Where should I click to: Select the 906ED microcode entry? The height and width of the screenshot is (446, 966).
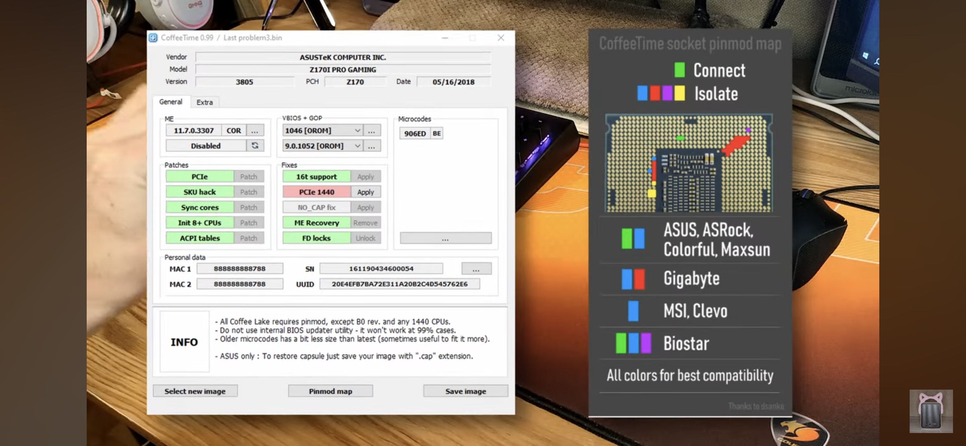[415, 133]
